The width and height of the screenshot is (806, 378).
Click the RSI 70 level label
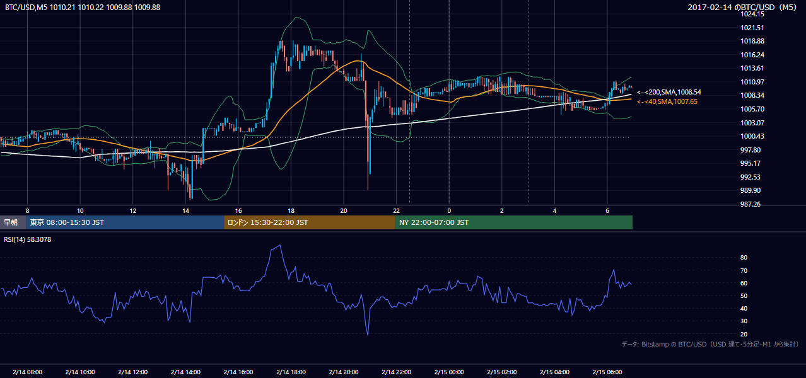tap(744, 270)
